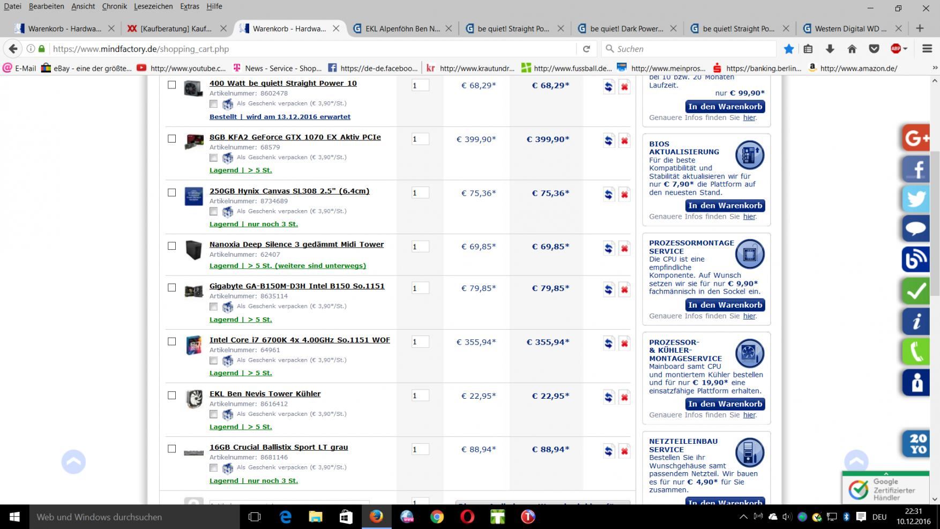Click the Firefox bookmark star icon
940x529 pixels.
[789, 49]
